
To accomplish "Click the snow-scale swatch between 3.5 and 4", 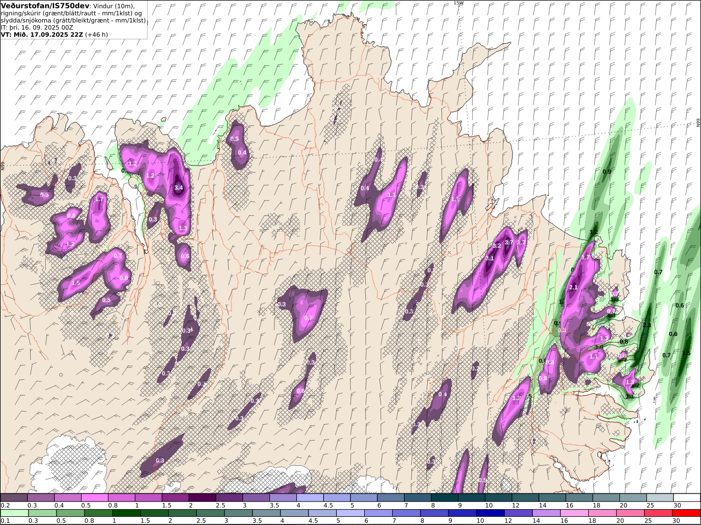I will [283, 498].
